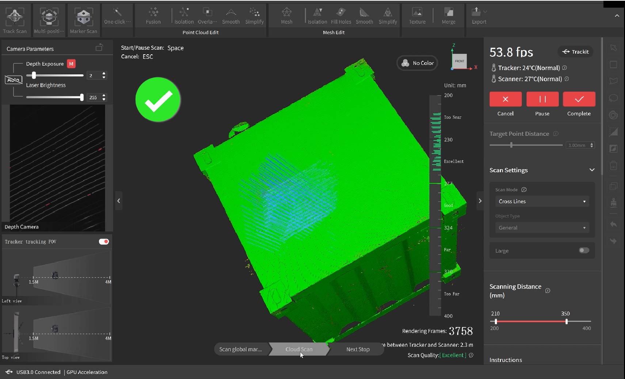Viewport: 625px width, 379px height.
Task: Click the Overlap removal tool
Action: (x=207, y=16)
